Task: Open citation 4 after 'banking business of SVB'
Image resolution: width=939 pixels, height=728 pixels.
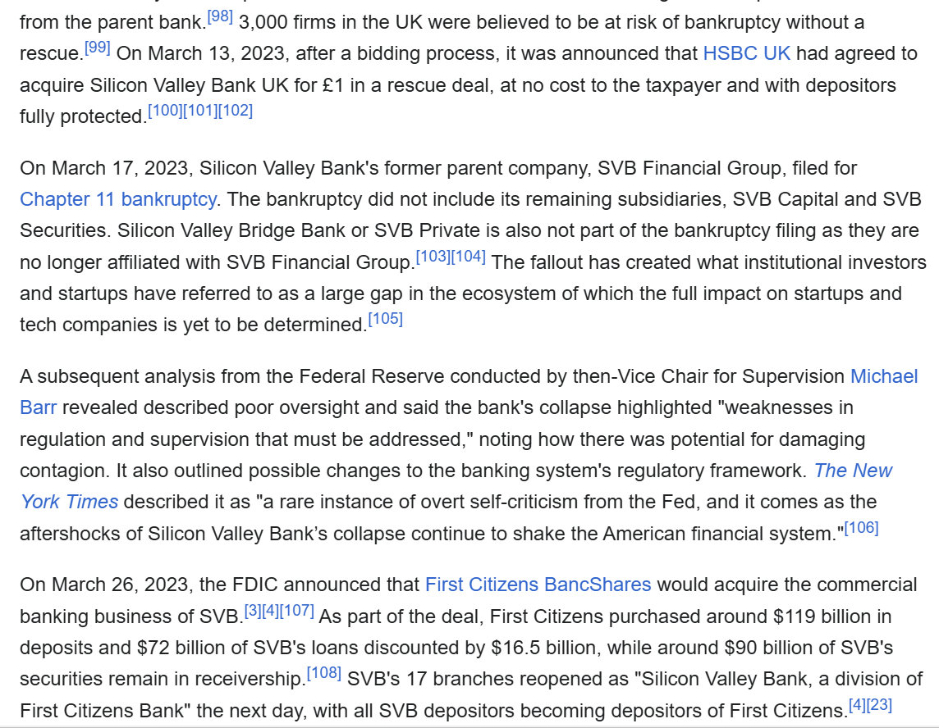Action: tap(269, 611)
